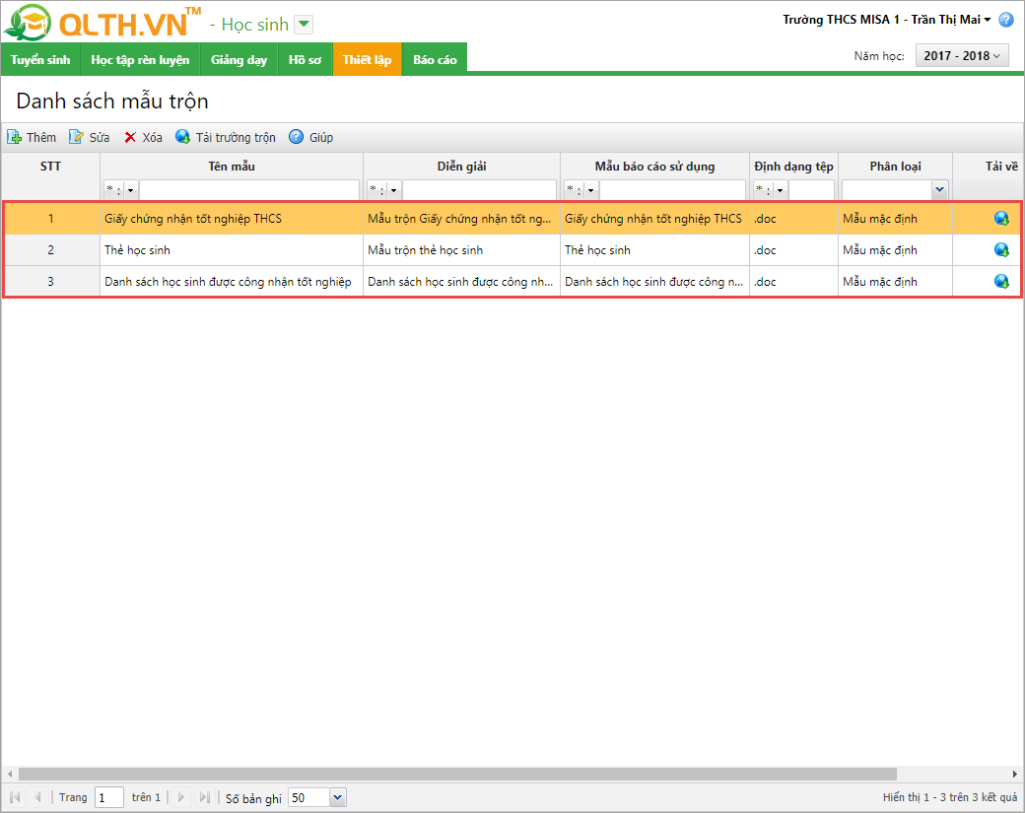1025x813 pixels.
Task: Click Xóa to delete template
Action: [x=143, y=137]
